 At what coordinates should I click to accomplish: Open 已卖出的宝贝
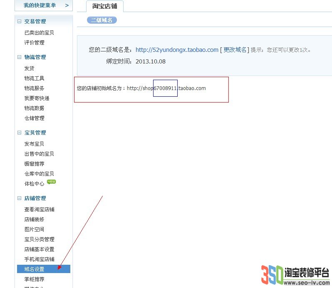point(39,32)
